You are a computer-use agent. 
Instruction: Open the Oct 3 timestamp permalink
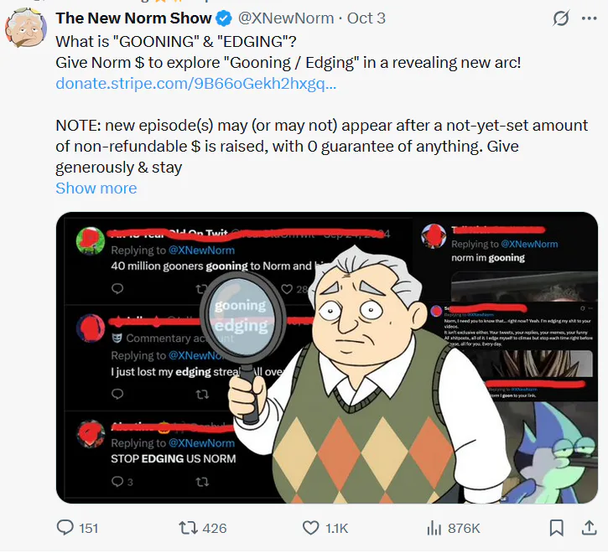pyautogui.click(x=365, y=18)
